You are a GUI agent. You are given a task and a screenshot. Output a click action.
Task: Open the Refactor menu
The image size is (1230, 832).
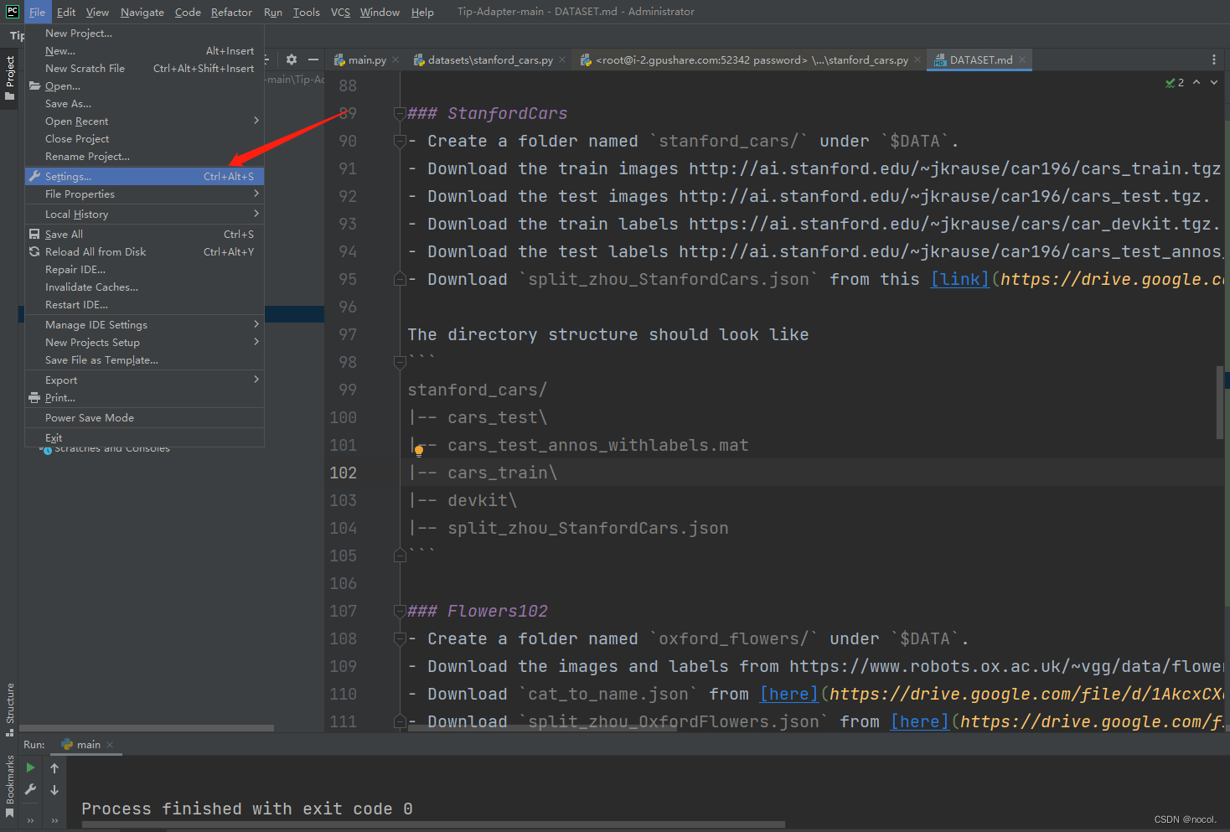coord(231,12)
